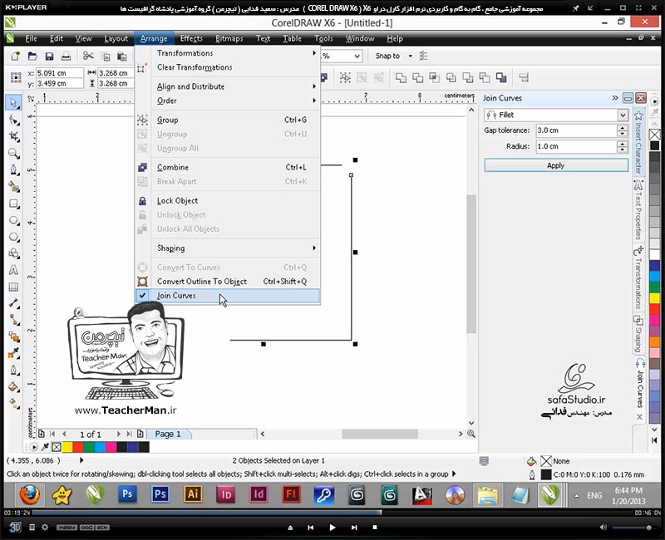Click the Weld shaping icon in property bar

point(401,77)
